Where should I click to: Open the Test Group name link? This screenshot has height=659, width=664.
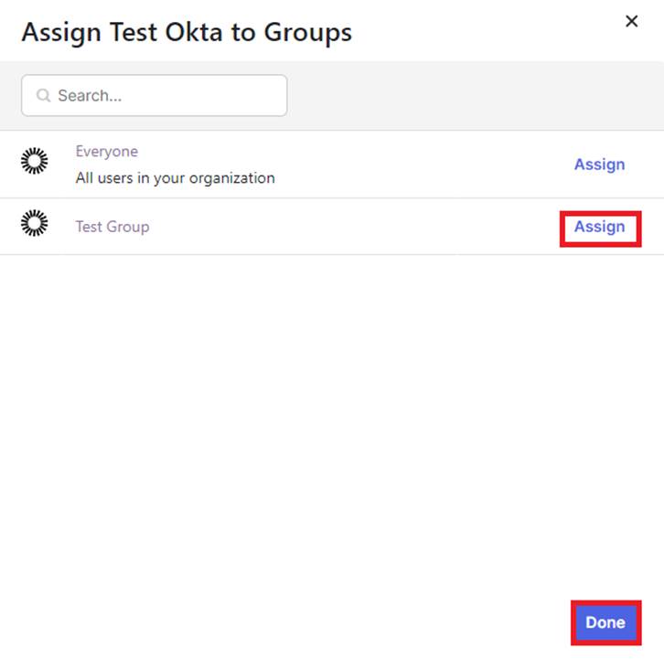112,227
